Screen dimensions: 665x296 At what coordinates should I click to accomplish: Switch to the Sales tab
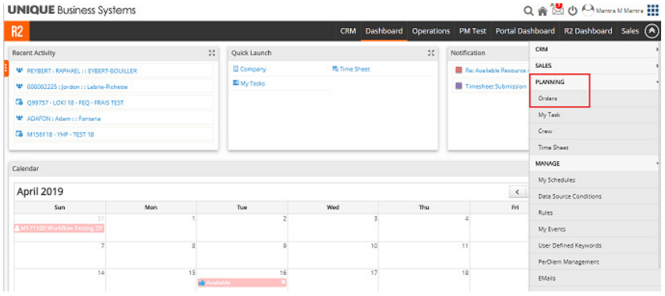(630, 31)
